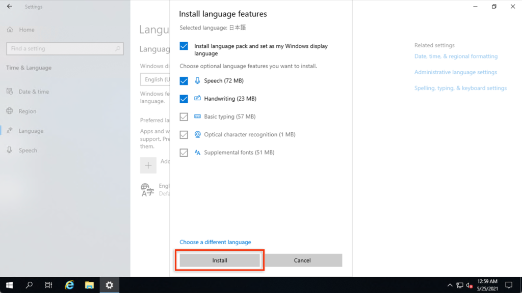522x293 pixels.
Task: Click the Install button
Action: [x=220, y=260]
